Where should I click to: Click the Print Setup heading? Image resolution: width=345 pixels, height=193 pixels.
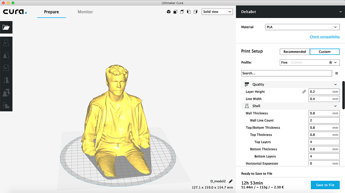tap(252, 51)
